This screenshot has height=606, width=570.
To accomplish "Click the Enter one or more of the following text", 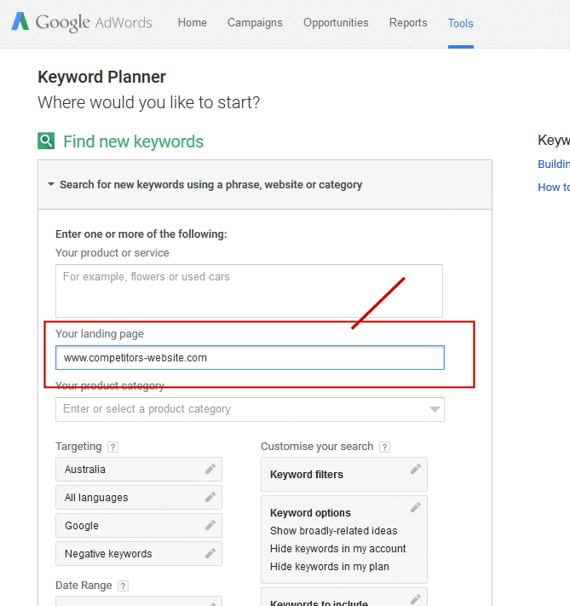I will [141, 234].
